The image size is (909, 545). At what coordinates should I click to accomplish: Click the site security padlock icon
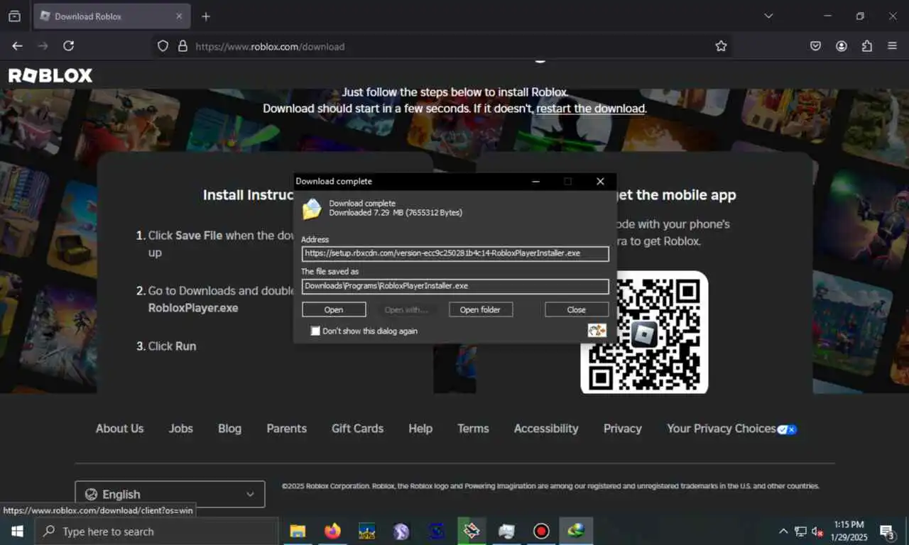(183, 46)
